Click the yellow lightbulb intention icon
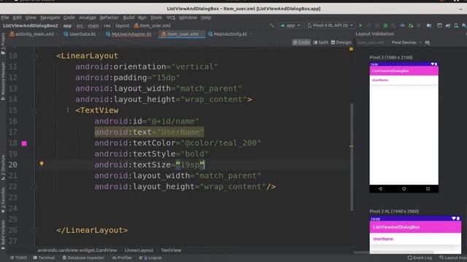Screen dimensions: 467x262 42,164
